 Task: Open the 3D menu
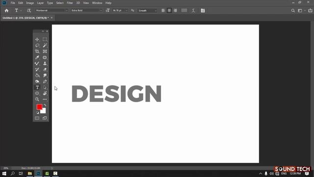[x=78, y=3]
